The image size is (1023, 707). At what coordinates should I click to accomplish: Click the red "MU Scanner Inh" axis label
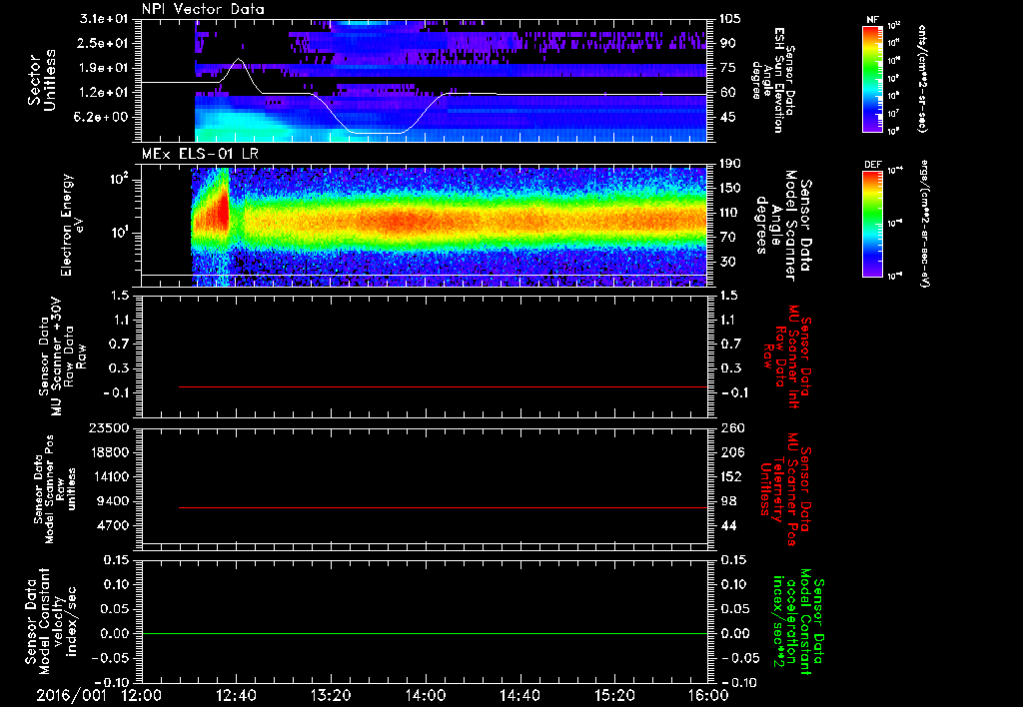coord(787,356)
